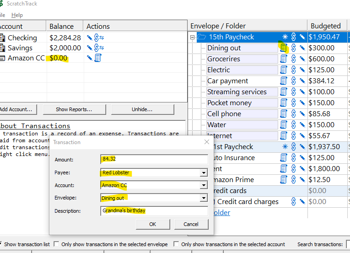
Task: Click dollar icon on 15th Paycheck folder
Action: click(x=294, y=37)
